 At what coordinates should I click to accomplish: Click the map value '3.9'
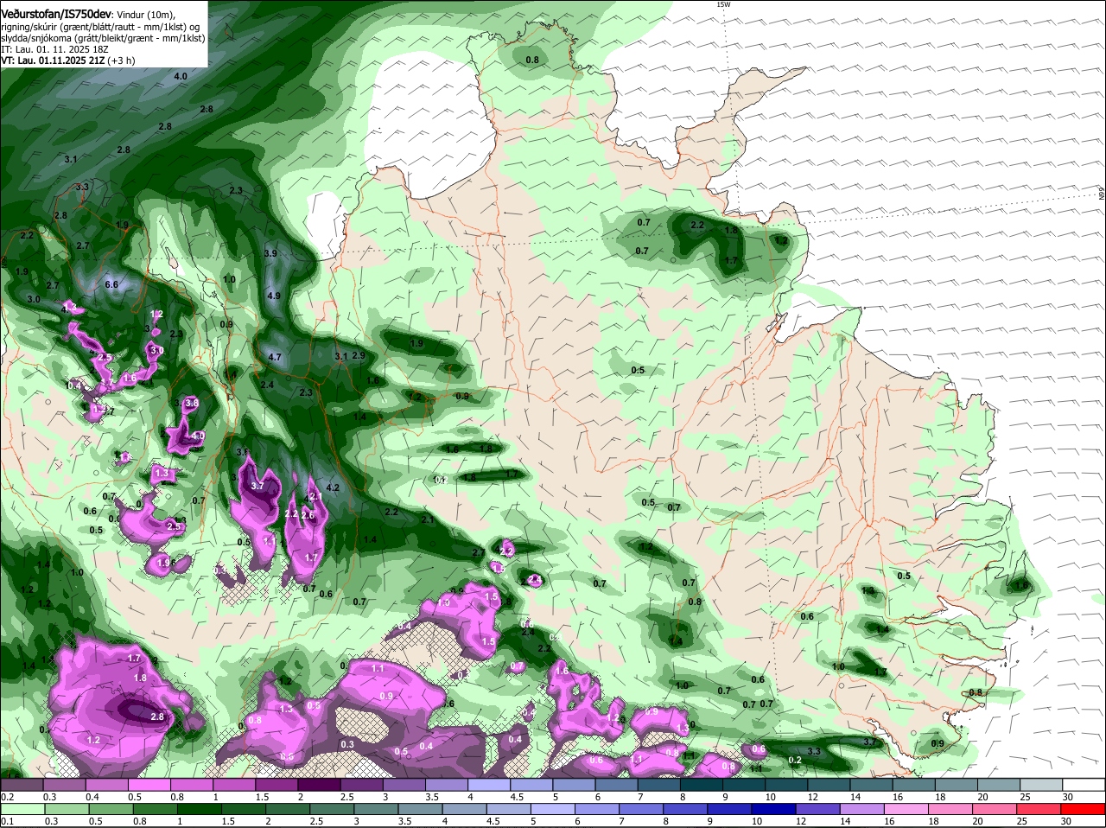[x=270, y=253]
